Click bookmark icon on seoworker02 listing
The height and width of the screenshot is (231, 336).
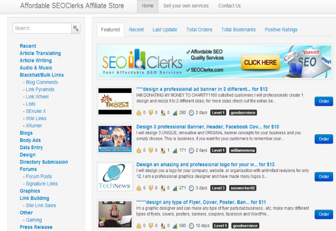tap(163, 188)
